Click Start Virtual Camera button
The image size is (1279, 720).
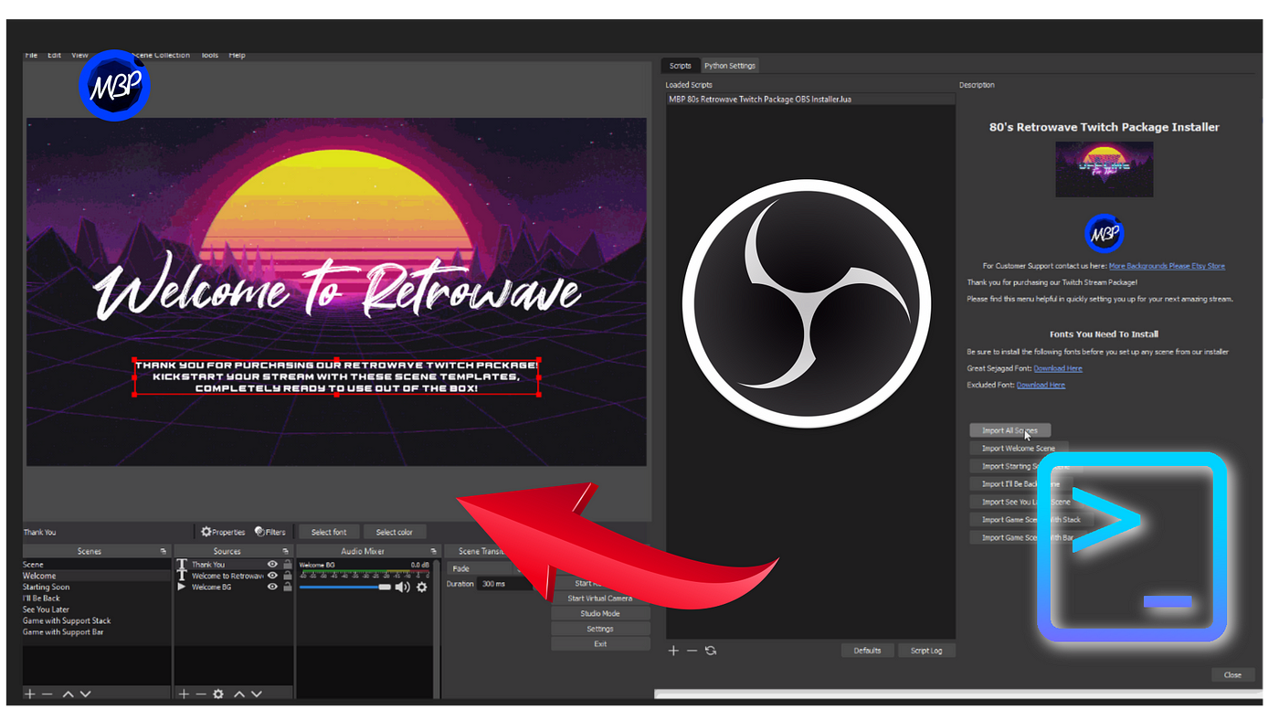(x=600, y=598)
